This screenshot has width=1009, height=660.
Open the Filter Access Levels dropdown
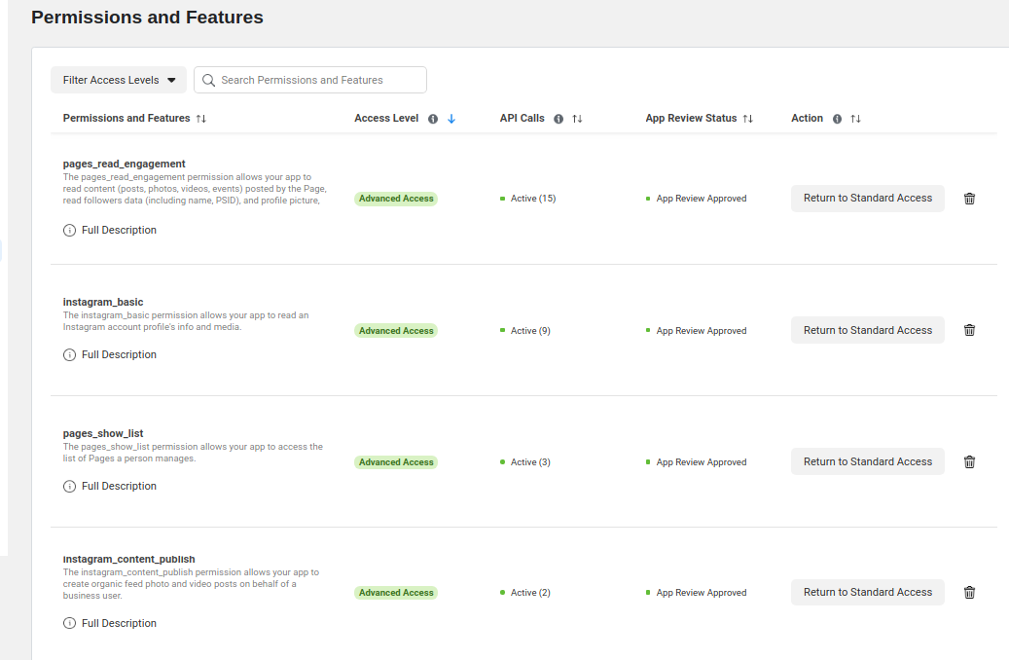119,80
